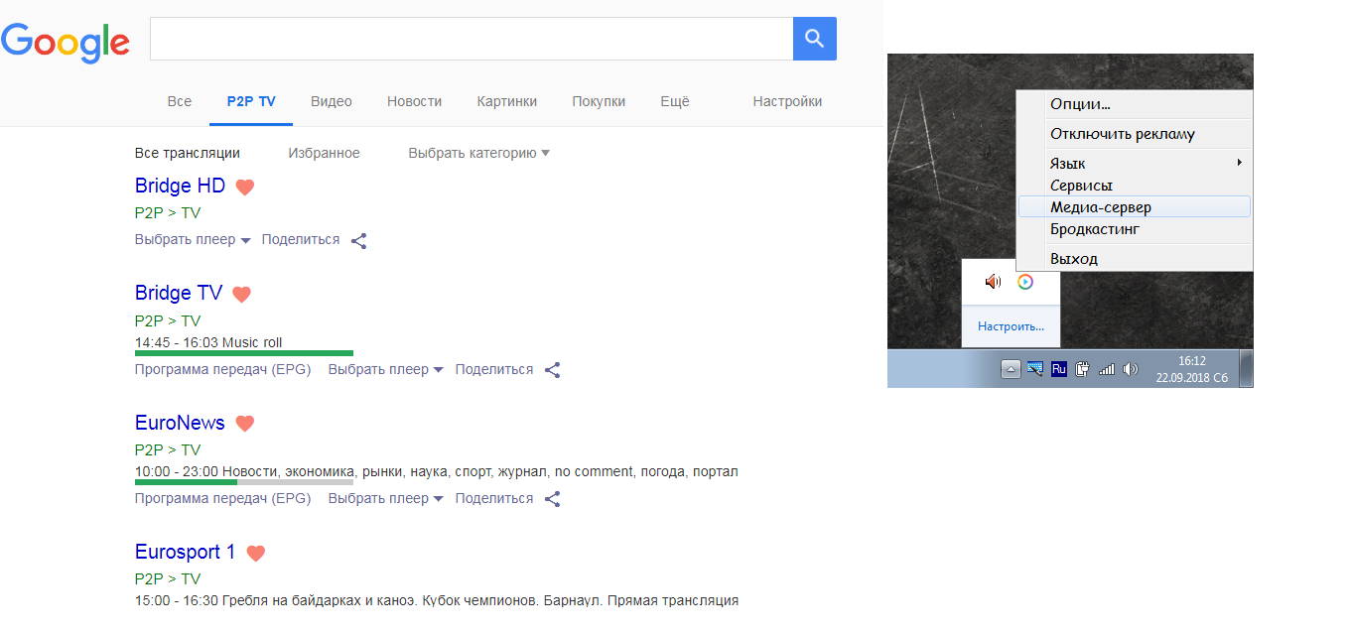
Task: Click '14:45 - 16:03 Music roll' text
Action: coord(208,342)
